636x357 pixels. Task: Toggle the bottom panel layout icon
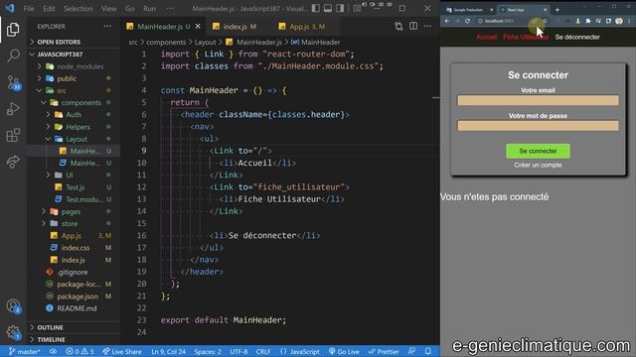click(328, 8)
